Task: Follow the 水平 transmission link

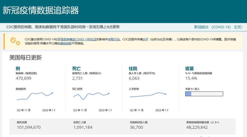Action: point(146,39)
